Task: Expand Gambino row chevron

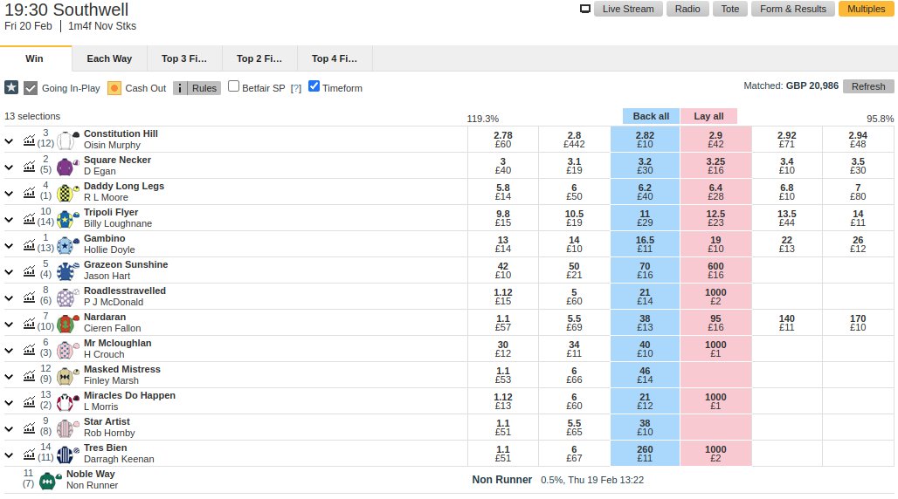Action: point(9,245)
